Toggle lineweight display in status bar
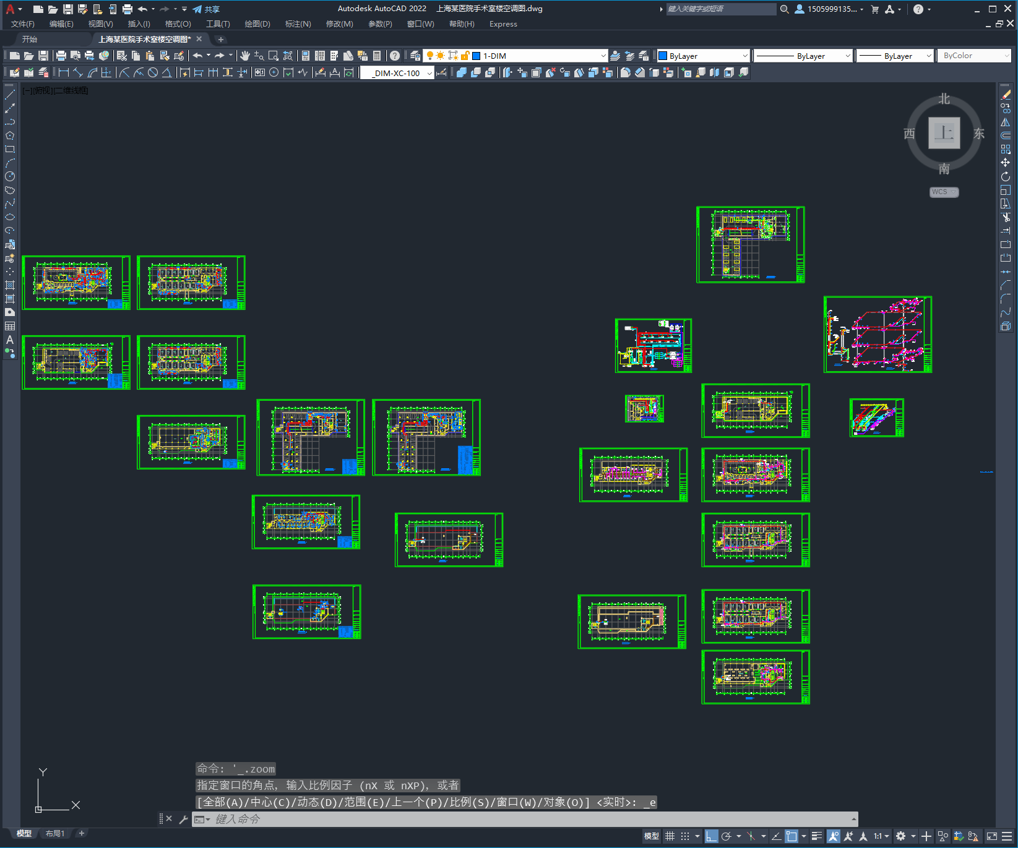The image size is (1018, 848). pos(817,836)
